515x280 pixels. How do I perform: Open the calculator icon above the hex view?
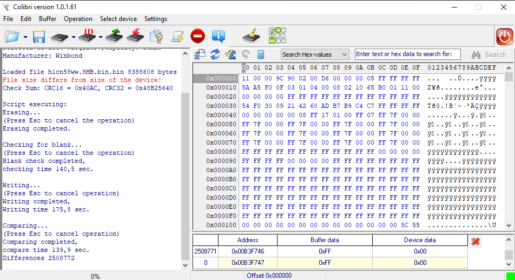coord(261,54)
